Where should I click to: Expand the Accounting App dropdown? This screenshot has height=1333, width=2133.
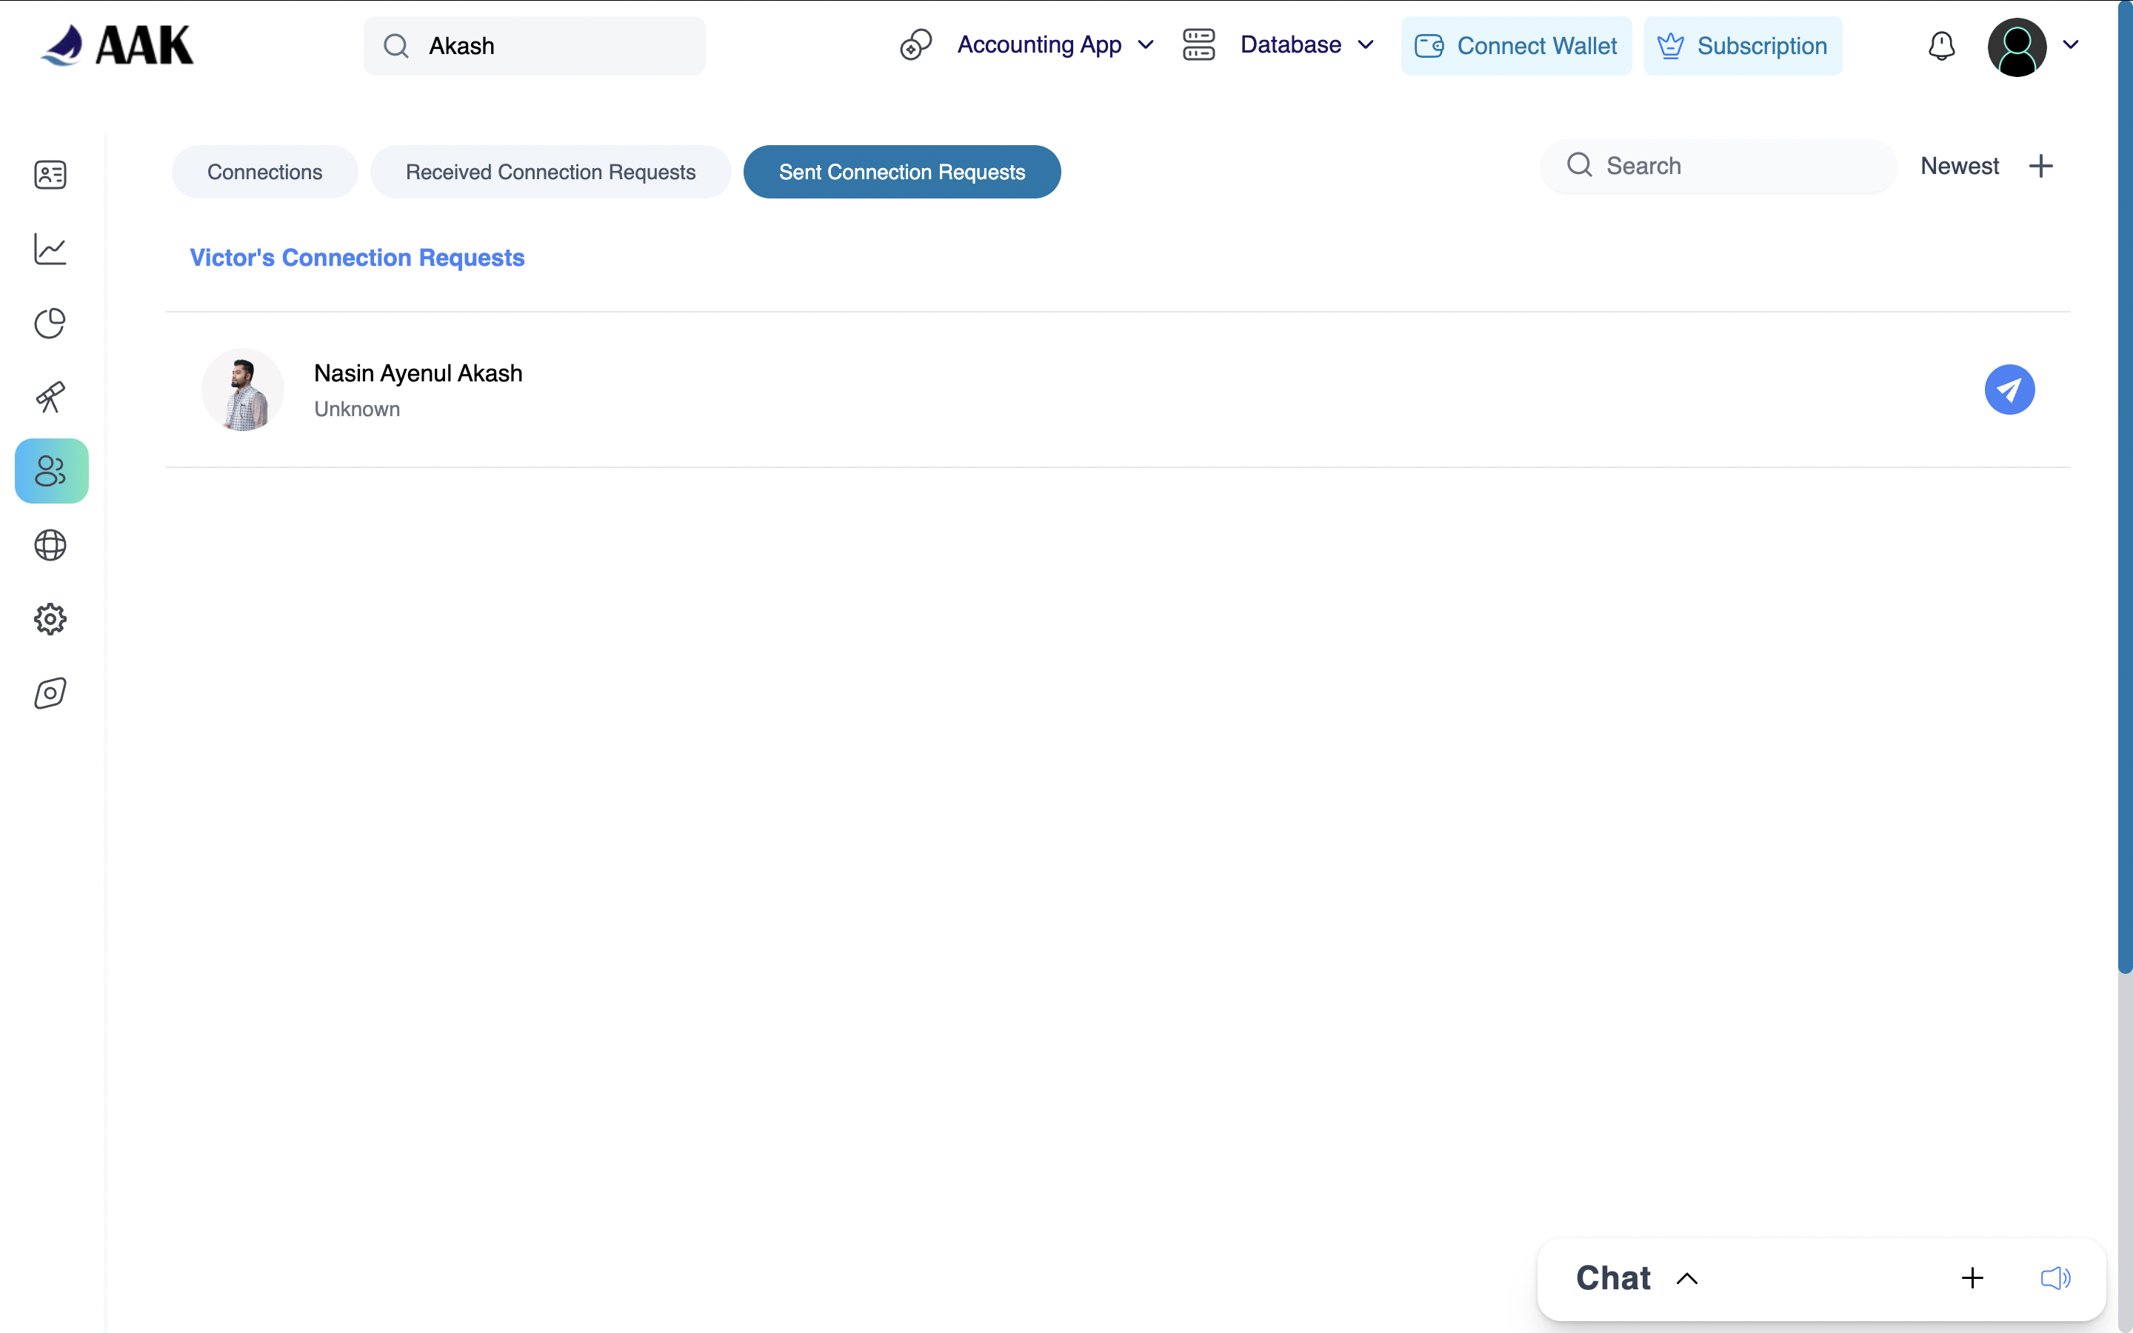coord(1146,45)
